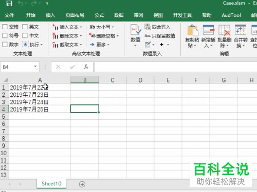Enable the 空格 checkbox
Viewport: 257px width, 192px height.
5,27
